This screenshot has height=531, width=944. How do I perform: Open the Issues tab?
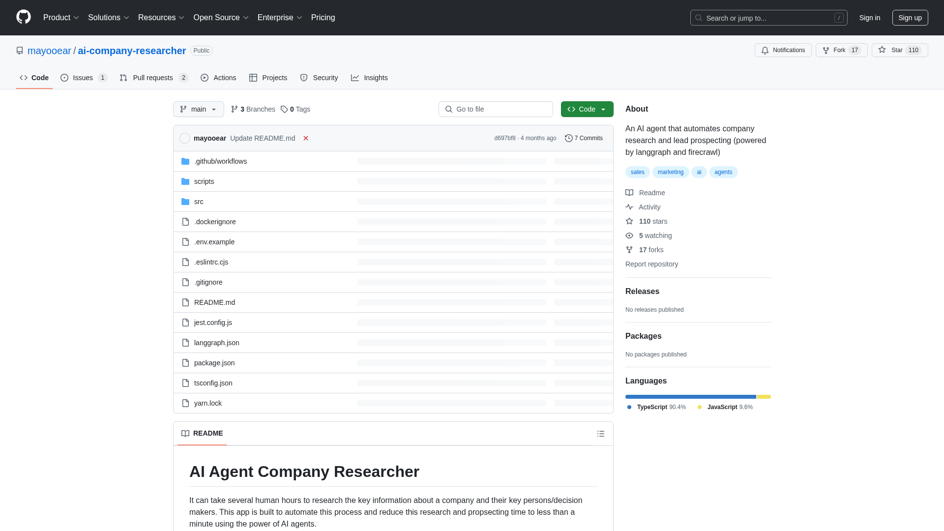point(84,78)
